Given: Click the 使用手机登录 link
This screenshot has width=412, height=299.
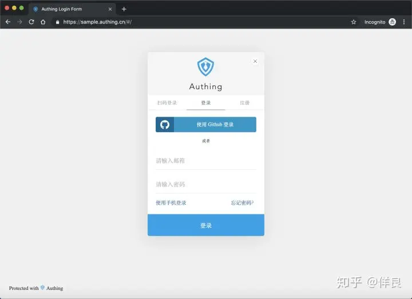Looking at the screenshot, I should (171, 202).
